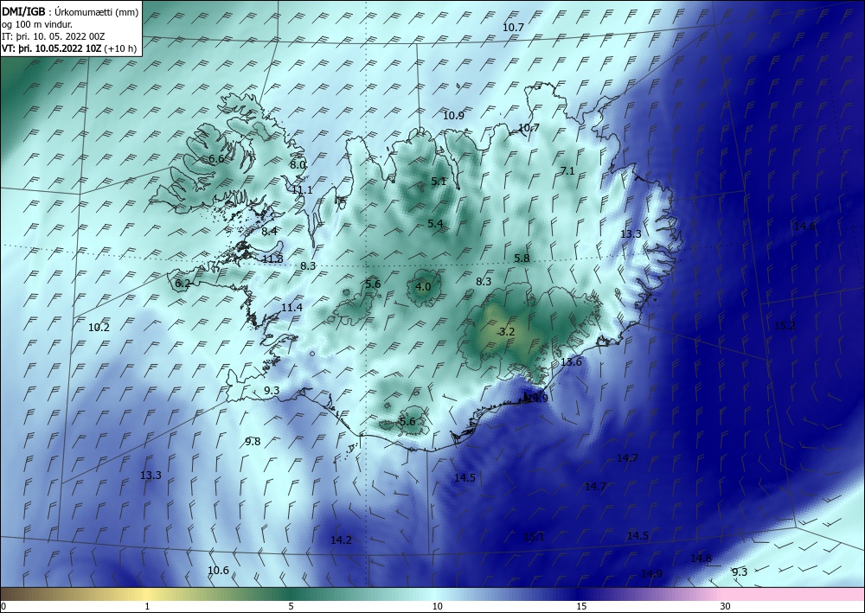Viewport: 865px width, 613px height.
Task: Click the initial time line 'IT: þri. 10. 05. 2022 00Z'
Action: (53, 36)
